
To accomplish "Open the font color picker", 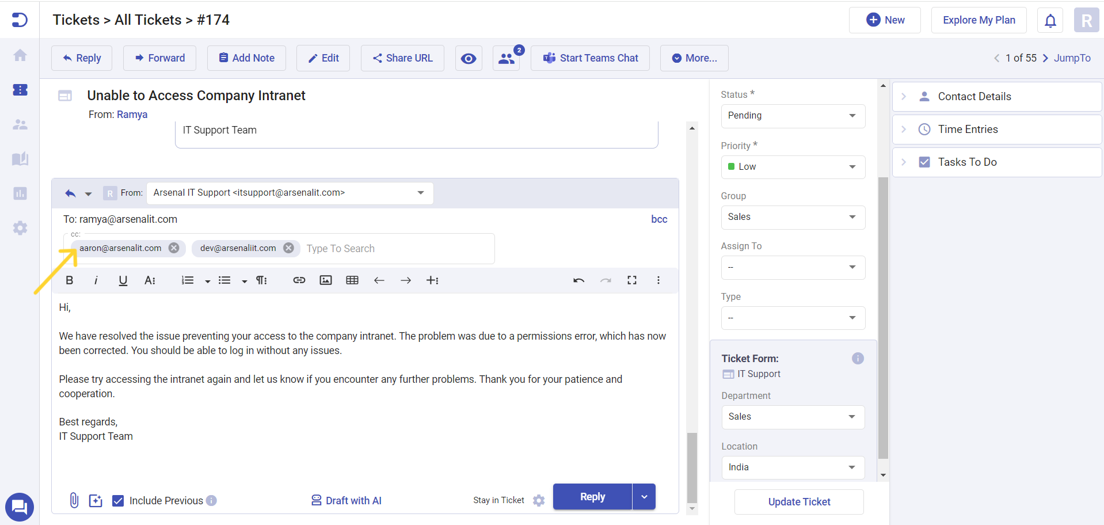I will [150, 280].
